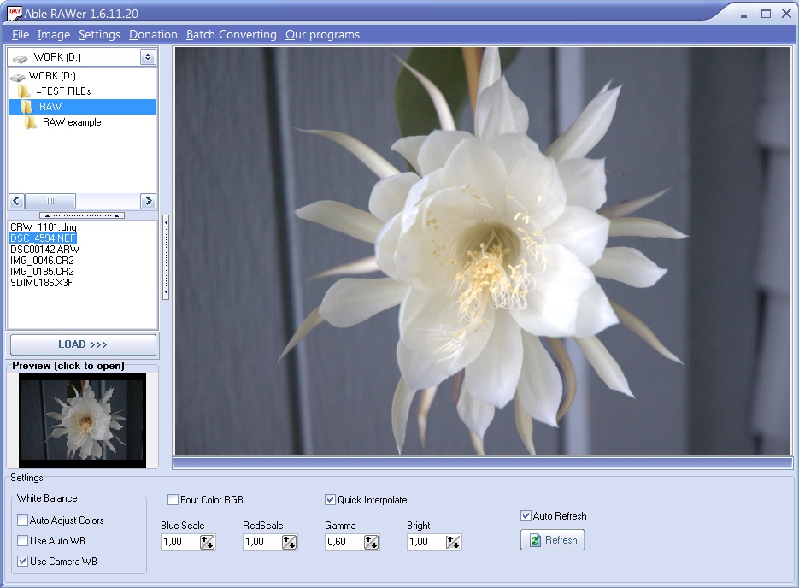Collapse the left panel using splitter handle
799x588 pixels.
pyautogui.click(x=166, y=256)
